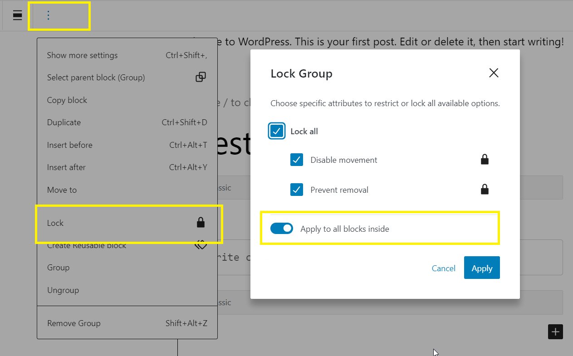The width and height of the screenshot is (573, 356).
Task: Select Ungroup from the options menu
Action: [63, 290]
